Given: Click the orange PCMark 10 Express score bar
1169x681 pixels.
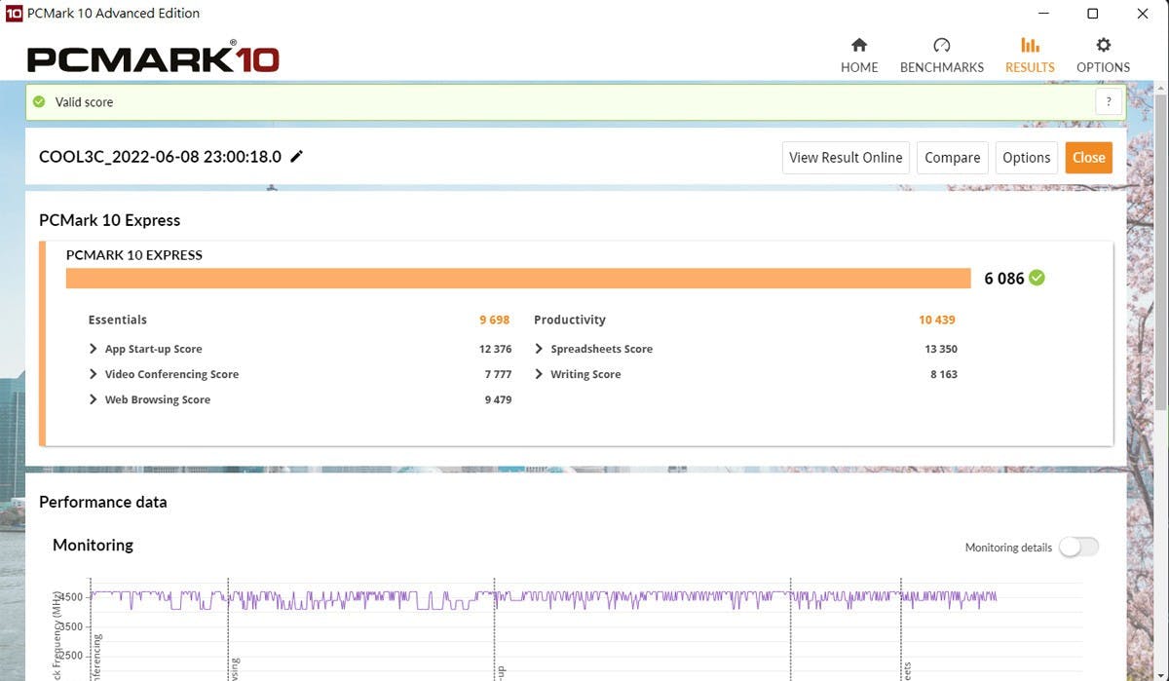Looking at the screenshot, I should (518, 279).
